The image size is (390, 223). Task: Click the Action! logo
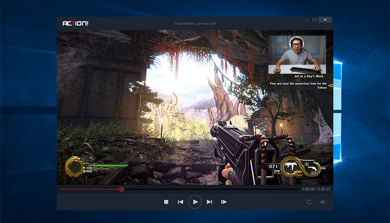[x=76, y=23]
